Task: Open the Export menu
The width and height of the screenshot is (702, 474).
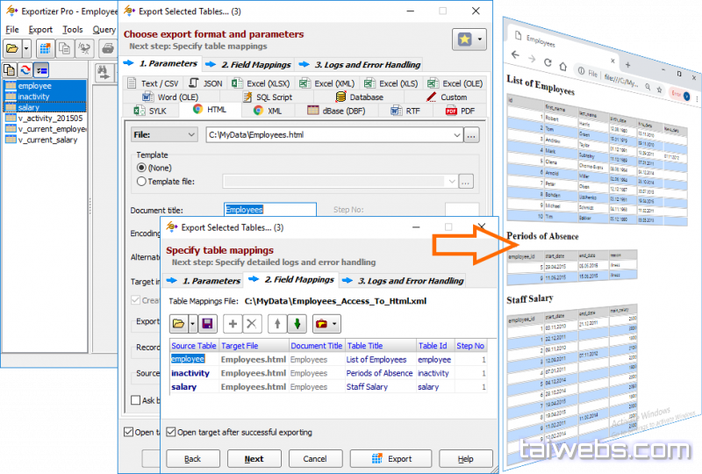Action: pos(40,30)
